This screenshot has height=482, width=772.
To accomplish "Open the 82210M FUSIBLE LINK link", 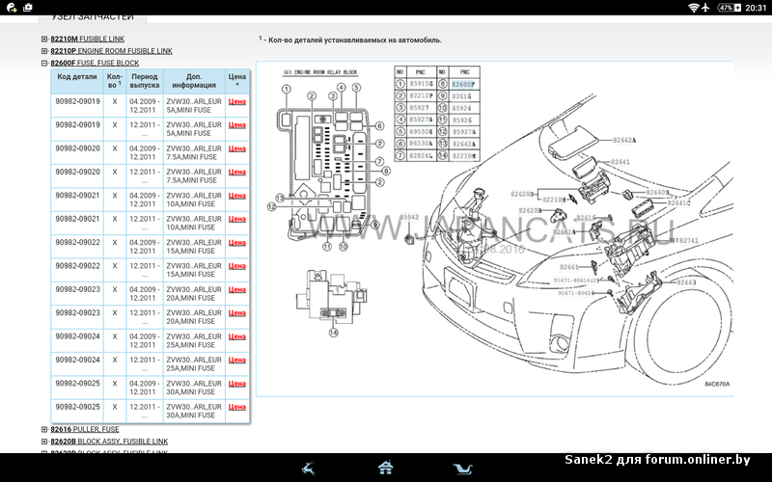I will point(87,39).
